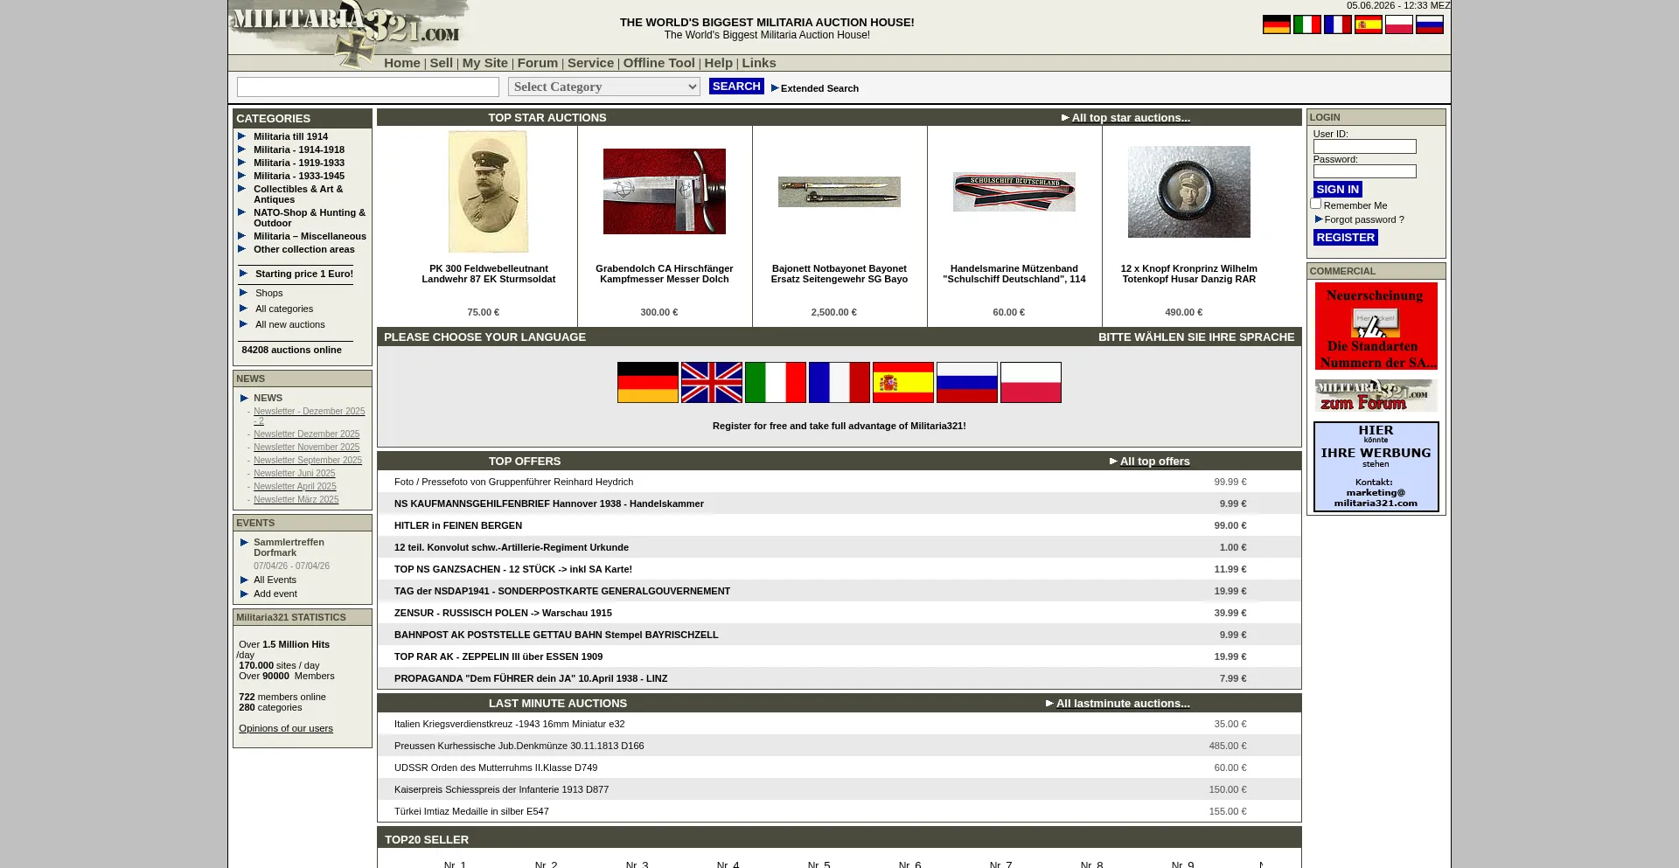Screen dimensions: 1679x868
Task: Open Newsletter November 2025 link
Action: click(x=306, y=447)
